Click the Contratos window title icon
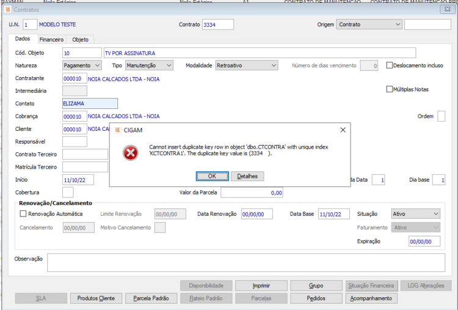The height and width of the screenshot is (310, 458). pos(7,10)
